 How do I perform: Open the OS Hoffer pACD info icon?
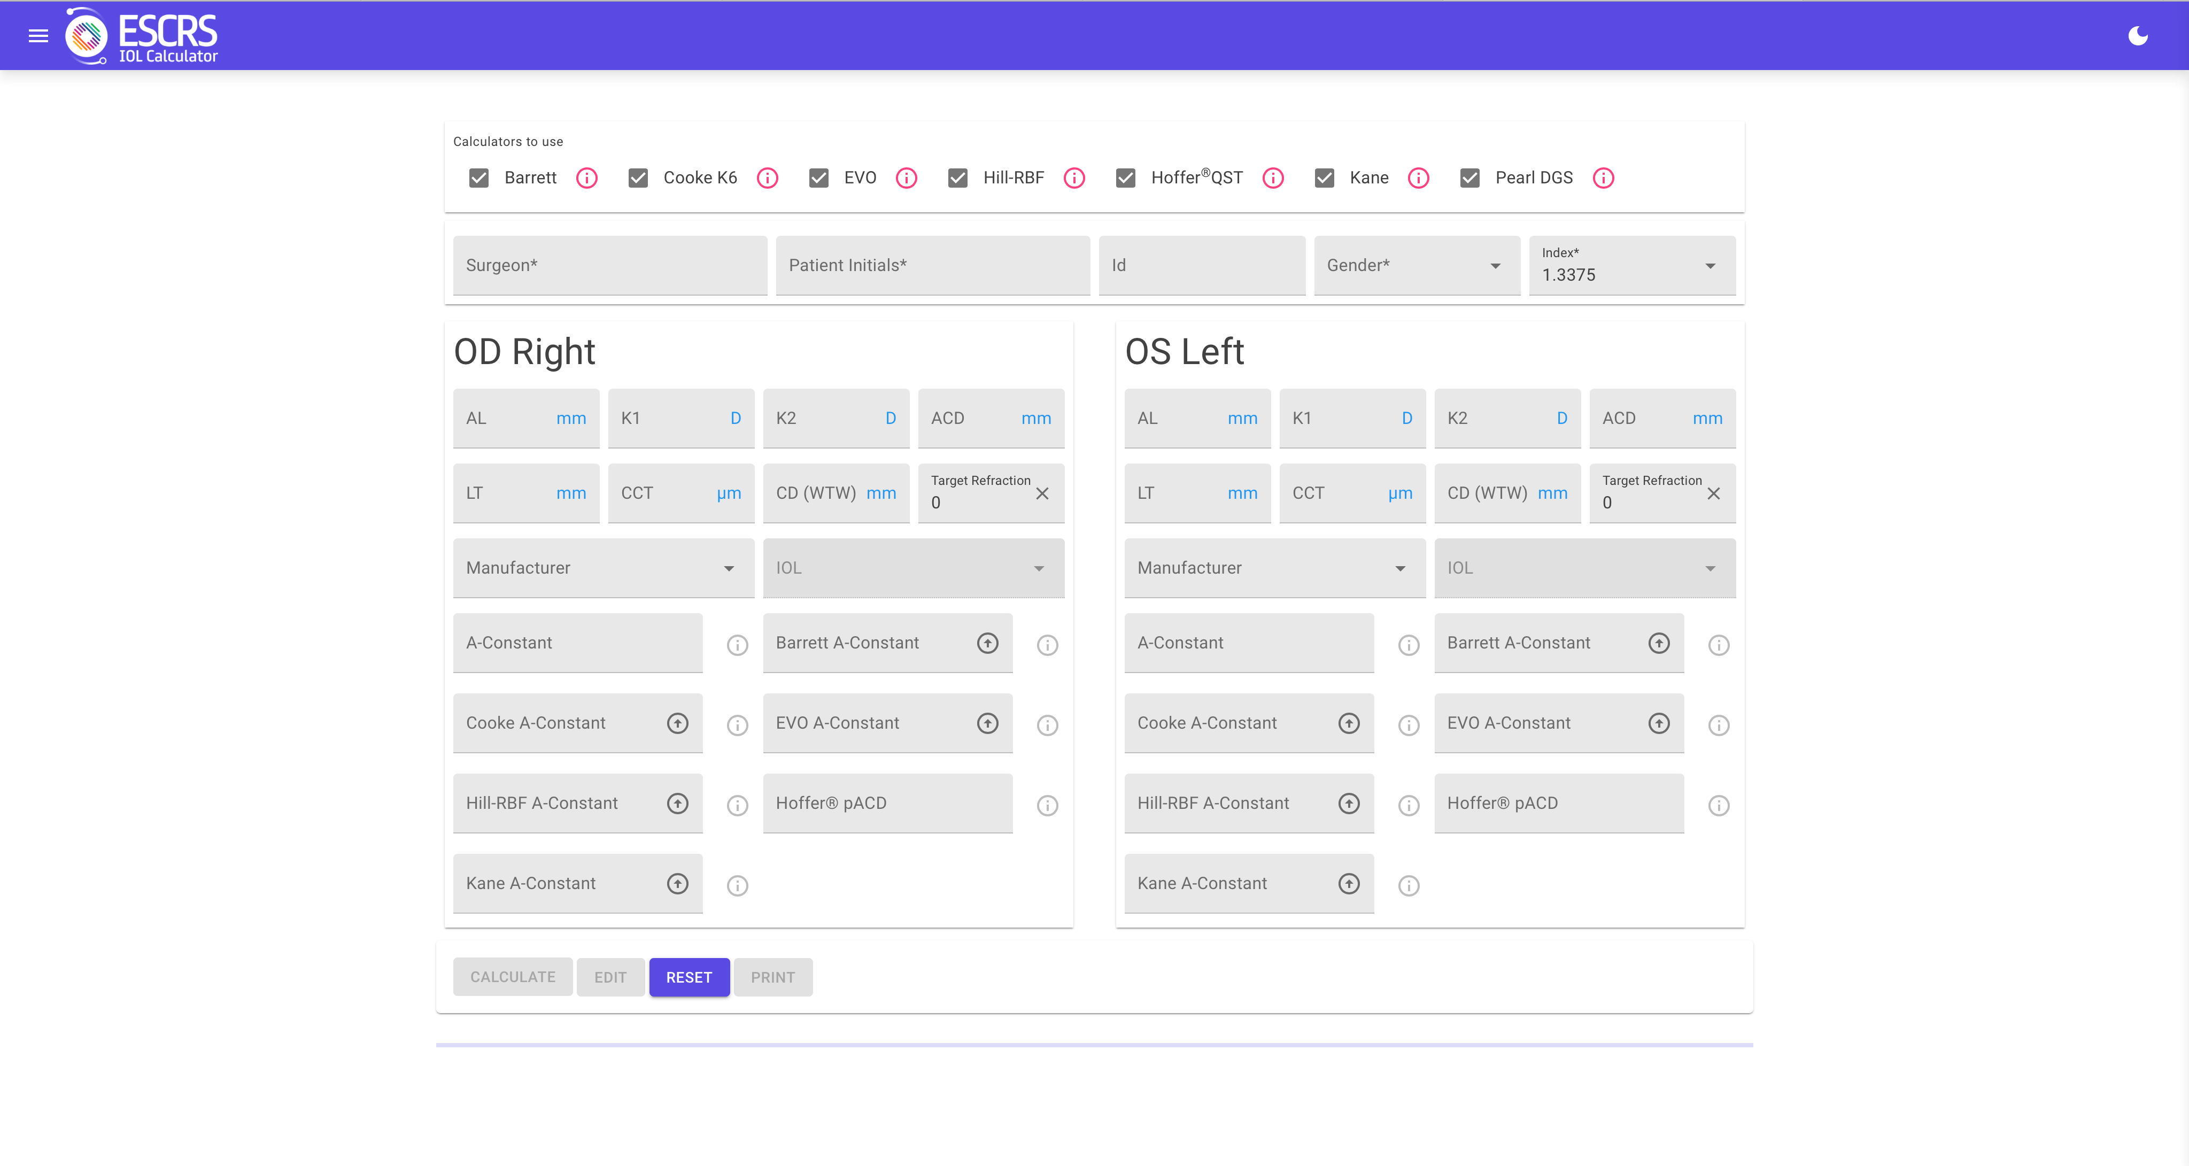[x=1718, y=806]
